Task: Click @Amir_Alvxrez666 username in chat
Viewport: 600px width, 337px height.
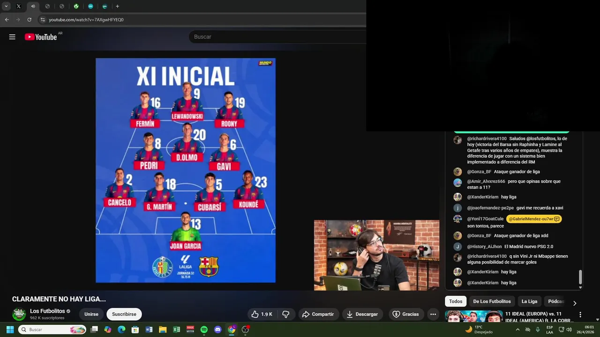Action: [486, 181]
